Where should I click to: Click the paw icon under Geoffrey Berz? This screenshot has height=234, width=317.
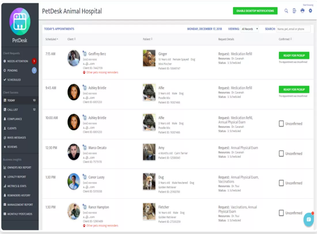pyautogui.click(x=84, y=72)
